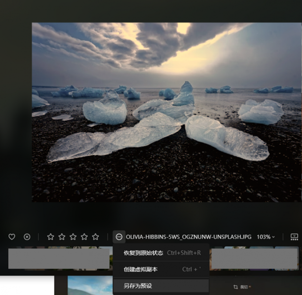
Task: Click the iceberg beach photo preview
Action: 166,112
